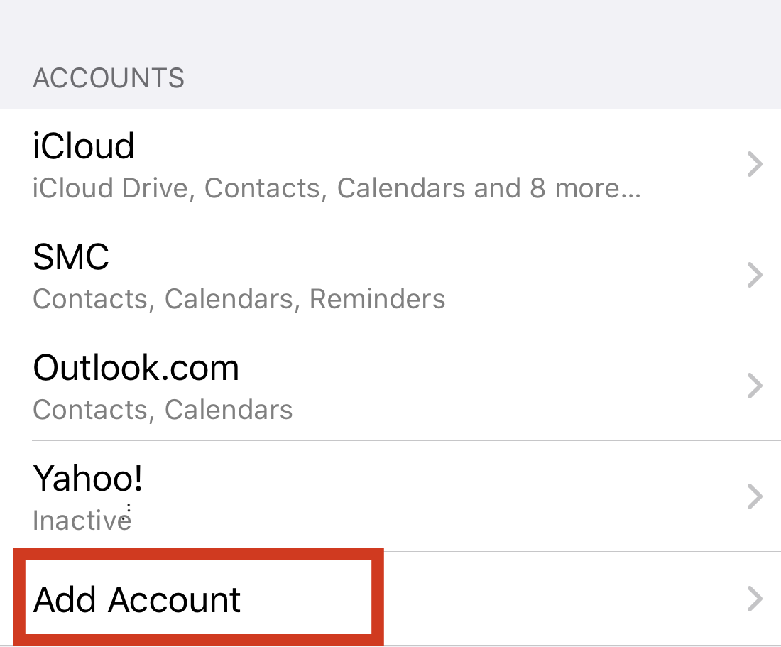Select the Yahoo! account entry
781x647 pixels.
(x=88, y=479)
